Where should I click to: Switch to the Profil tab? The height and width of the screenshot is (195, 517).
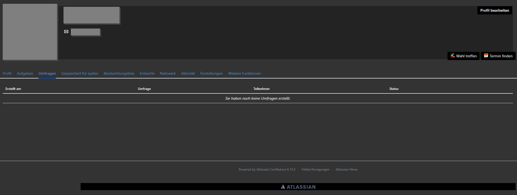pos(7,73)
